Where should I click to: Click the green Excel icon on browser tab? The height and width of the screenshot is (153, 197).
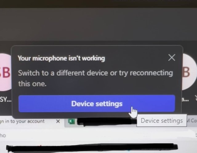(71, 121)
